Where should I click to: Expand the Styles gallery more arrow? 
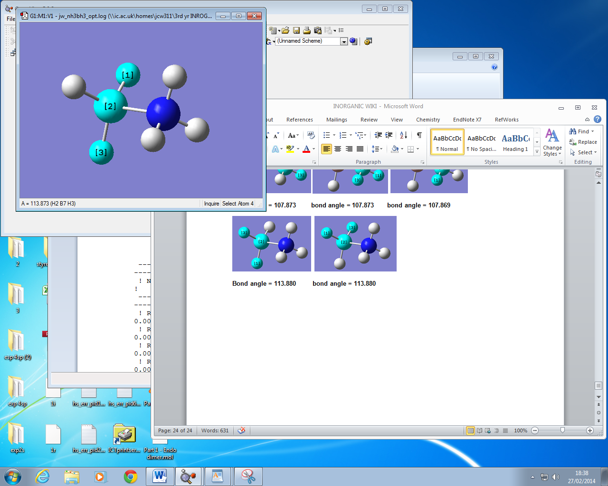537,152
